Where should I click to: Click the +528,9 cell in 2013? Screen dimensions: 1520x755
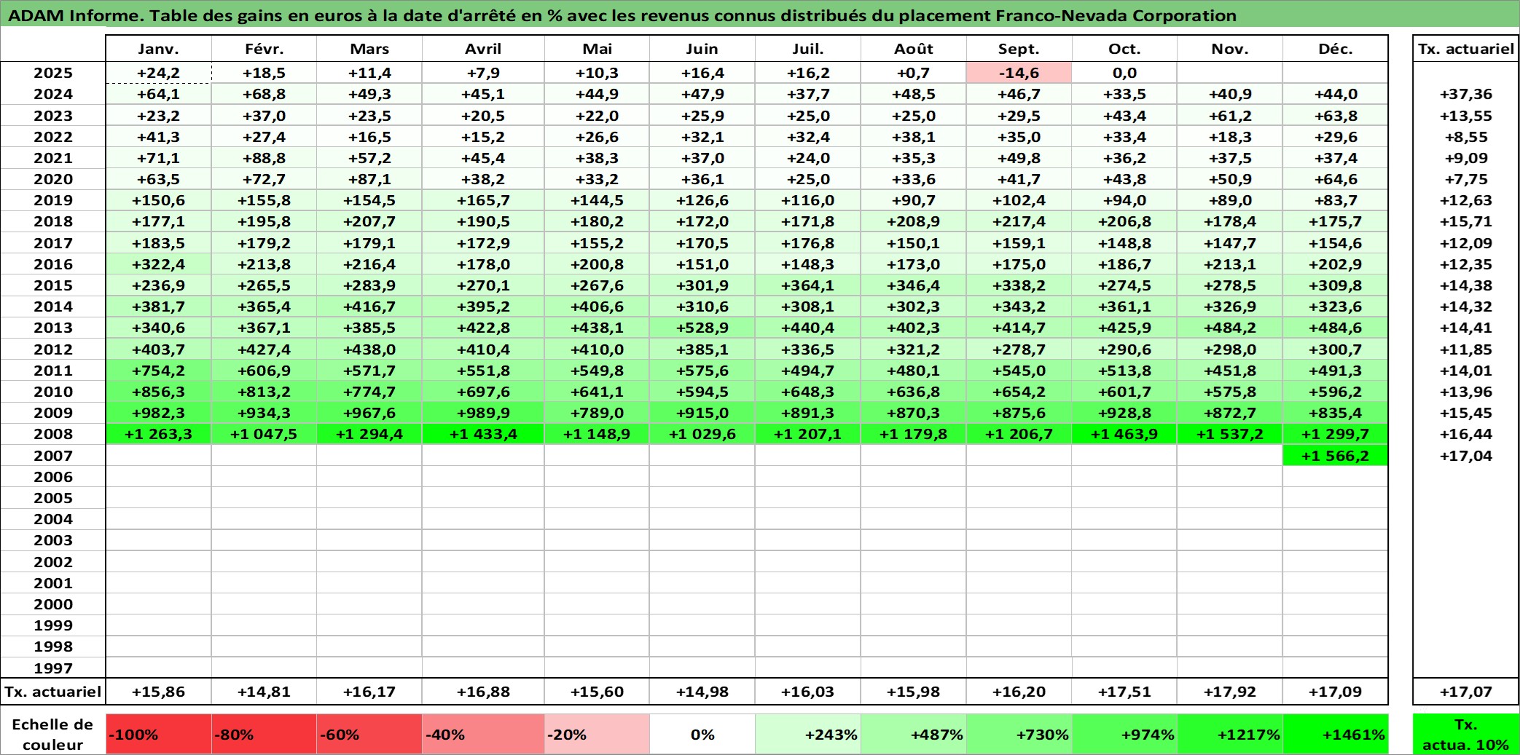click(702, 328)
